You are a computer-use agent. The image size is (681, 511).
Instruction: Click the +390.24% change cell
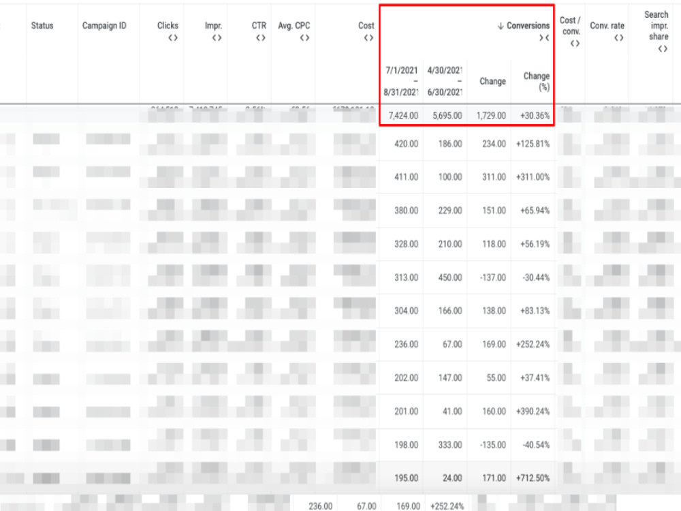click(533, 412)
